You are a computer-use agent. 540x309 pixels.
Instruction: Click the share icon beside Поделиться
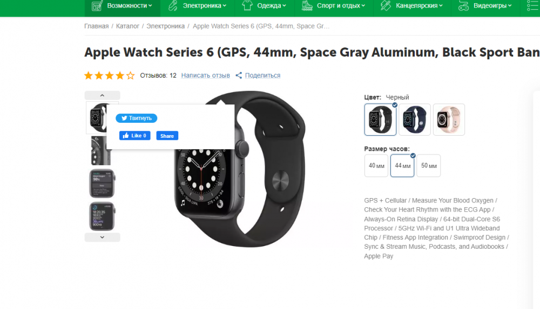click(239, 75)
